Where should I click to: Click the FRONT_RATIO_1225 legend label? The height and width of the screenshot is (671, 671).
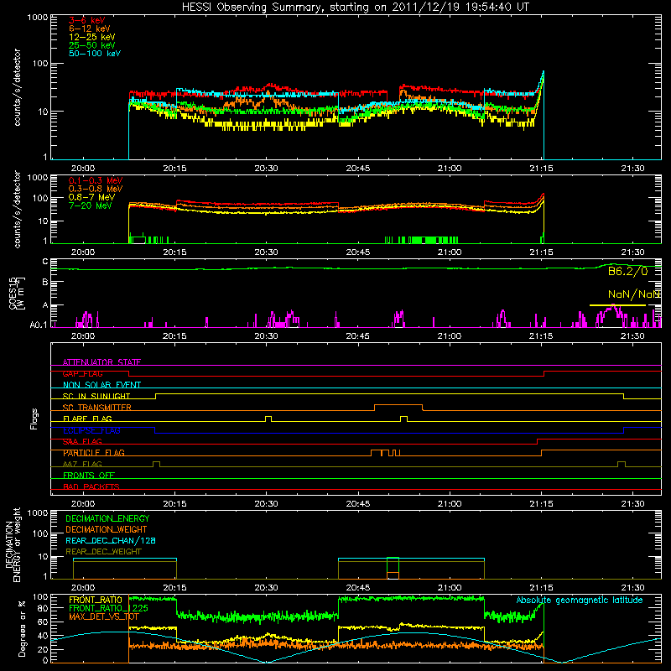click(108, 608)
